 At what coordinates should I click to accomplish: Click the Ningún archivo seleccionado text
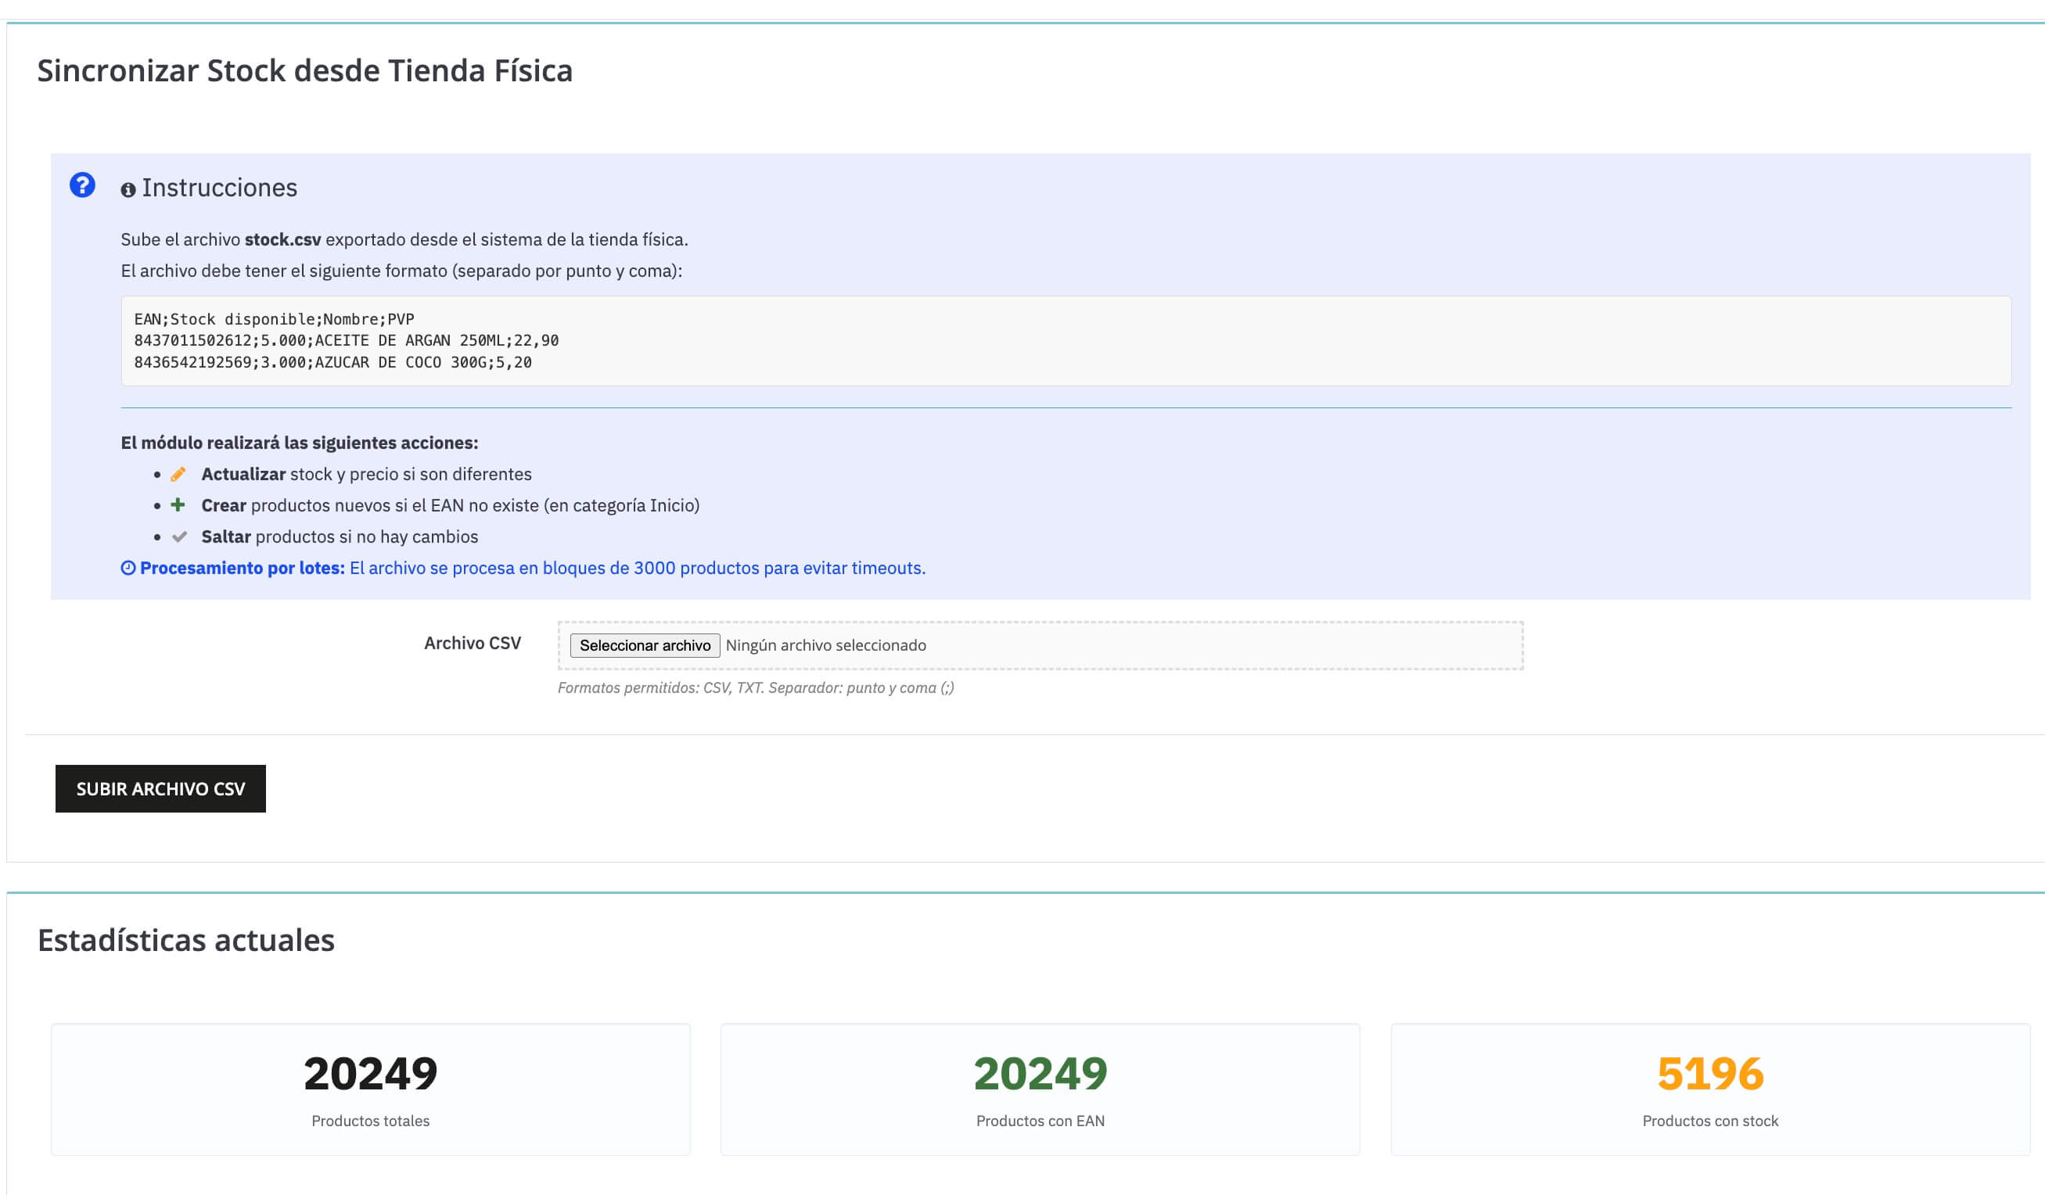click(x=825, y=645)
